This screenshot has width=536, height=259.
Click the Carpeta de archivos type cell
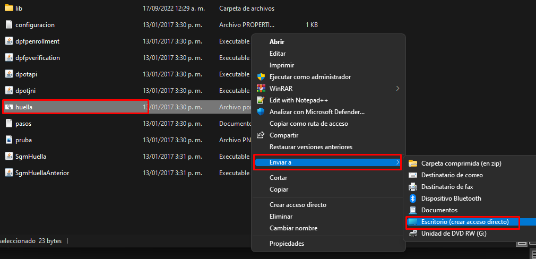coord(247,8)
